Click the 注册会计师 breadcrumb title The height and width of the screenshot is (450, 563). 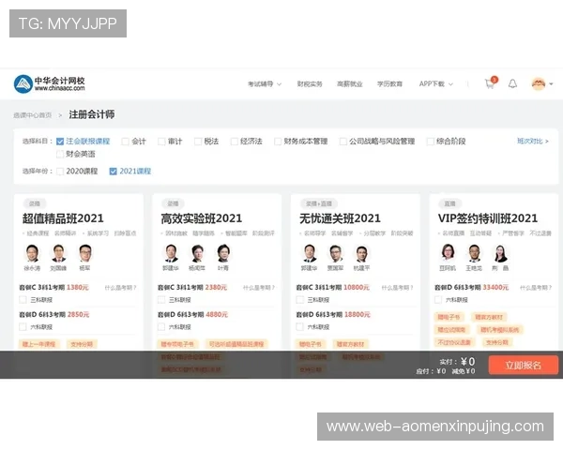tap(92, 114)
